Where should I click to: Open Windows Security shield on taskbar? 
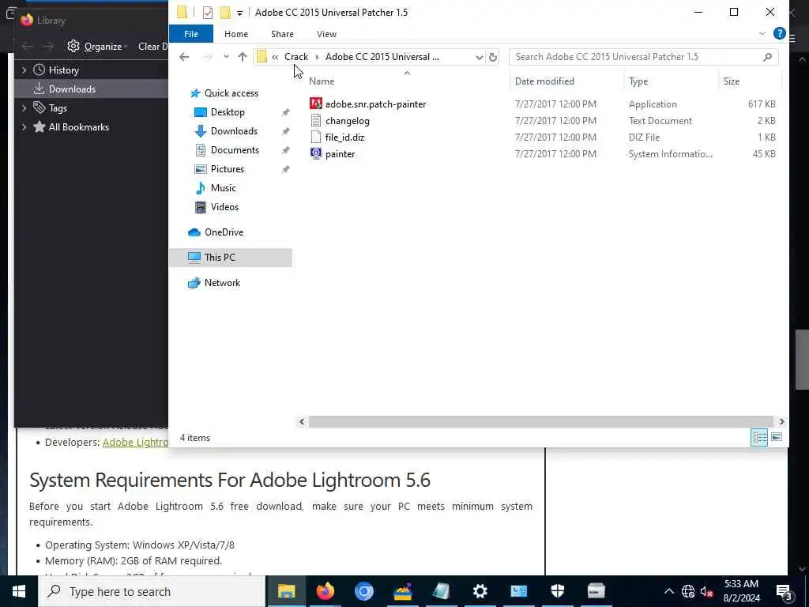(557, 591)
